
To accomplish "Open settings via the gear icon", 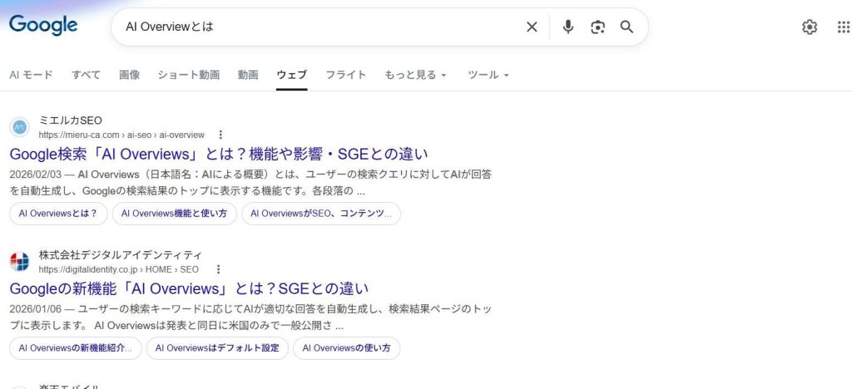I will pos(810,27).
